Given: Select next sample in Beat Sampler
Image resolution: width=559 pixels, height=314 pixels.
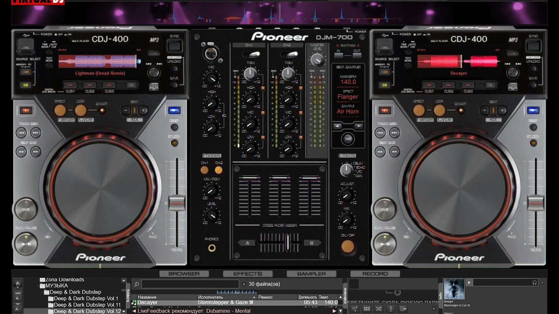Looking at the screenshot, I should click(359, 126).
